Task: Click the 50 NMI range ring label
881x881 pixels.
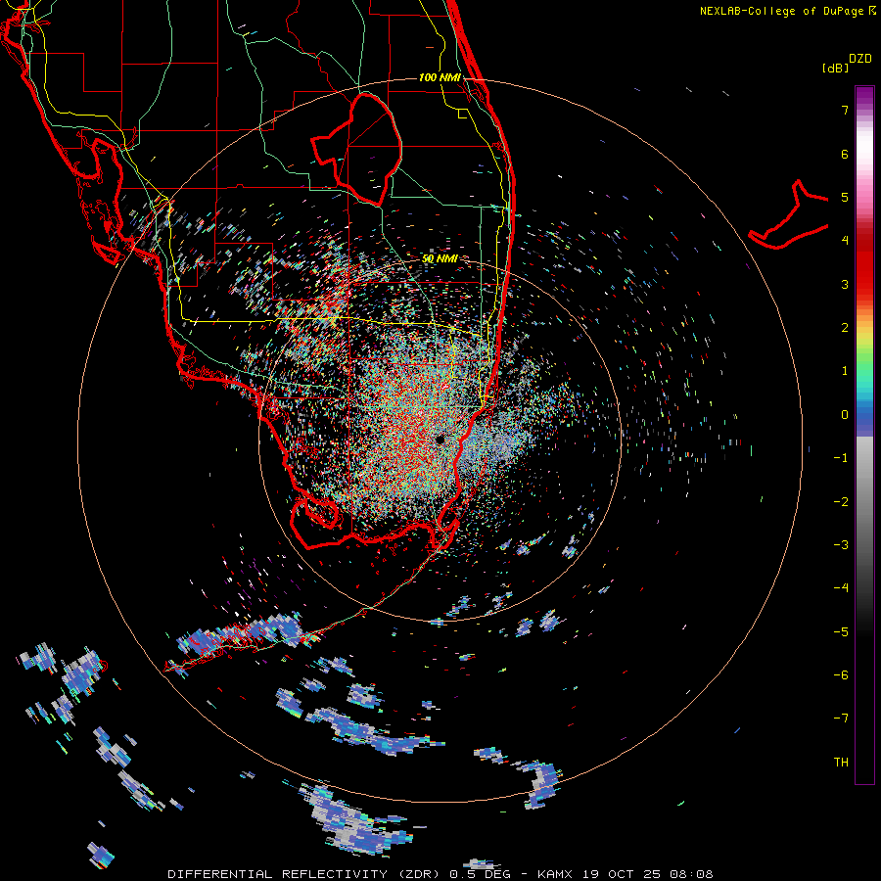Action: tap(440, 259)
